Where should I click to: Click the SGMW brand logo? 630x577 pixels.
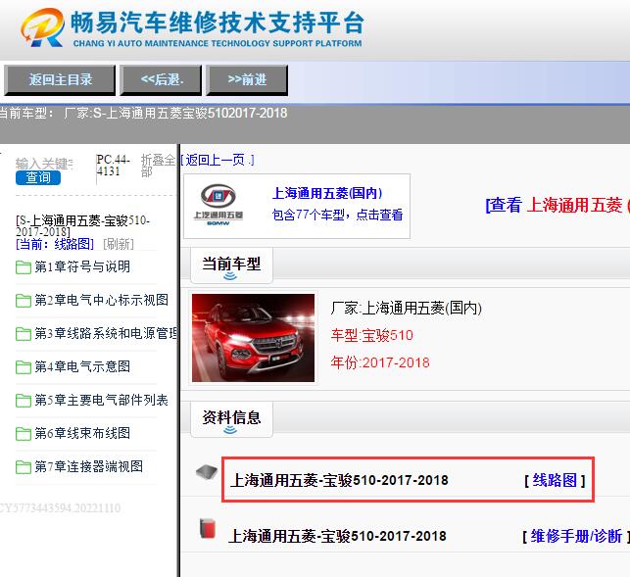[218, 205]
